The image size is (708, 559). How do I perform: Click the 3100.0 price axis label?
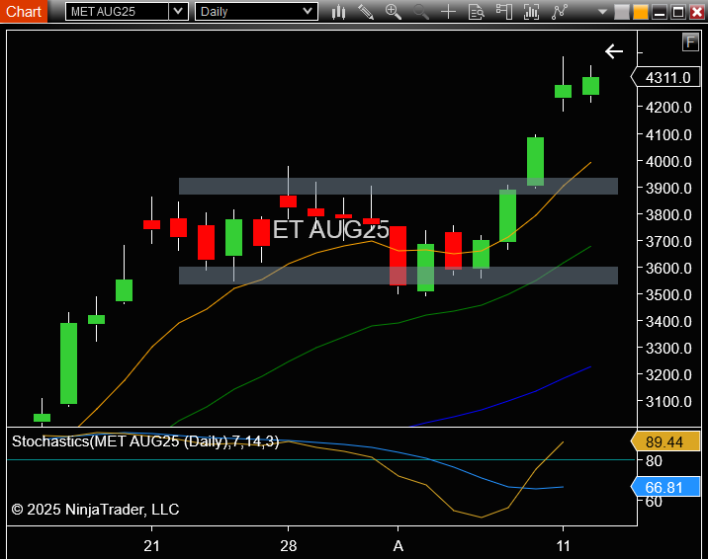668,402
